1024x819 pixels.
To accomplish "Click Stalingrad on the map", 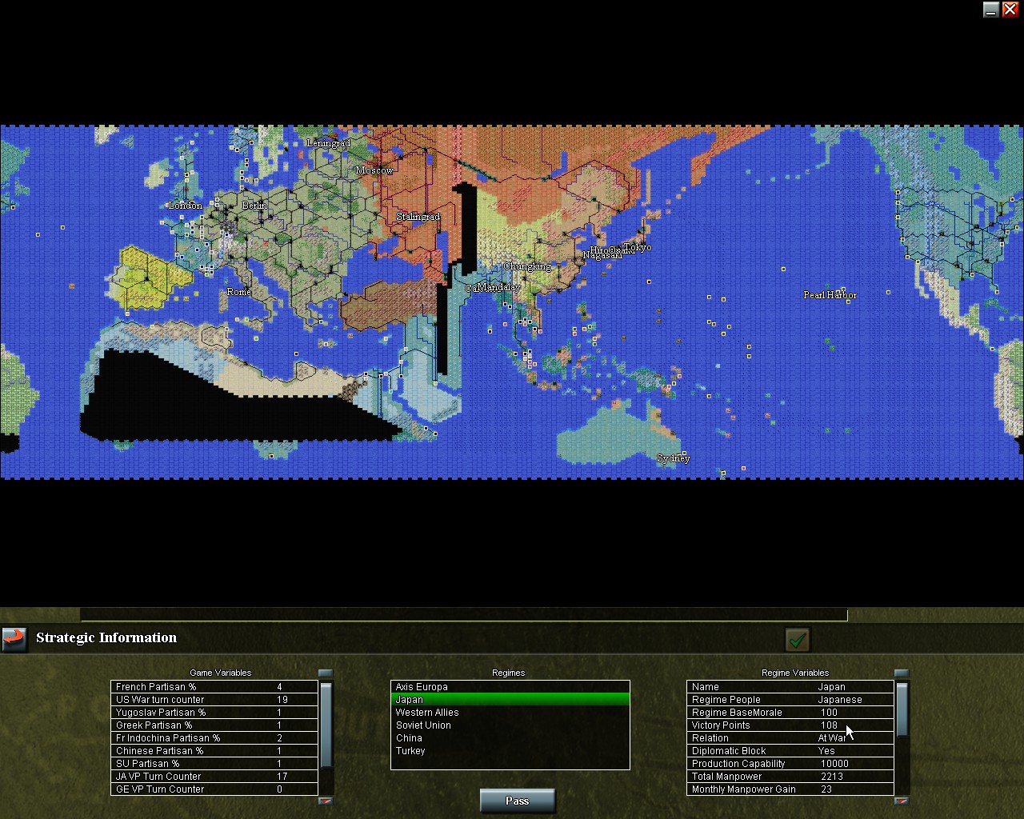I will point(418,217).
